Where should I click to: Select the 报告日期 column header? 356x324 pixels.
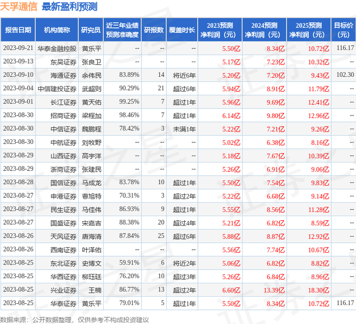[18, 30]
